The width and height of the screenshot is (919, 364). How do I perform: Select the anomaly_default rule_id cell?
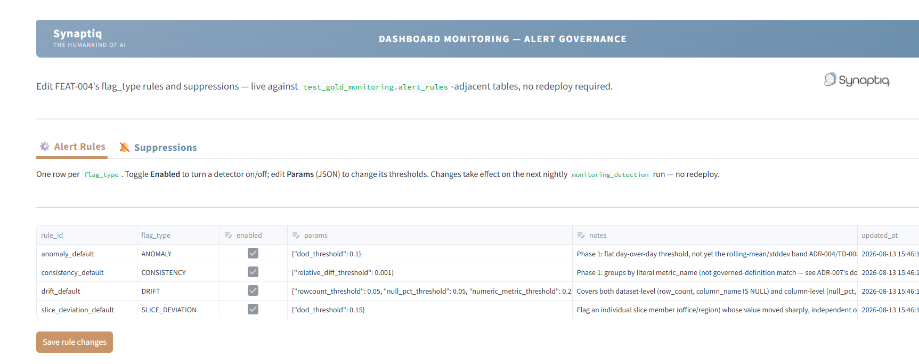pyautogui.click(x=87, y=254)
